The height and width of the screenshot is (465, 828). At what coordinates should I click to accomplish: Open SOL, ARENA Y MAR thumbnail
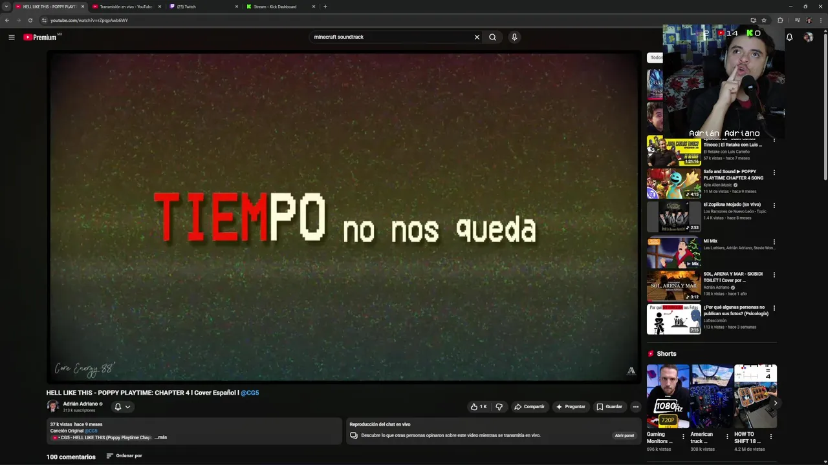tap(673, 285)
